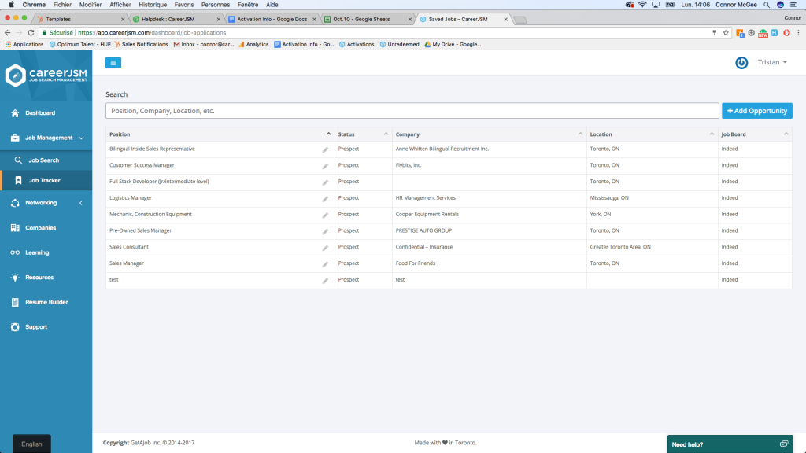Click the search field for positions
Image resolution: width=806 pixels, height=453 pixels.
412,111
